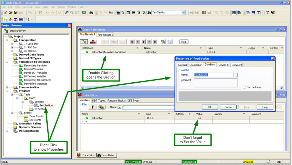The image size is (292, 165).
Task: Click the filter funnel icon in Data Editor
Action: 92,107
